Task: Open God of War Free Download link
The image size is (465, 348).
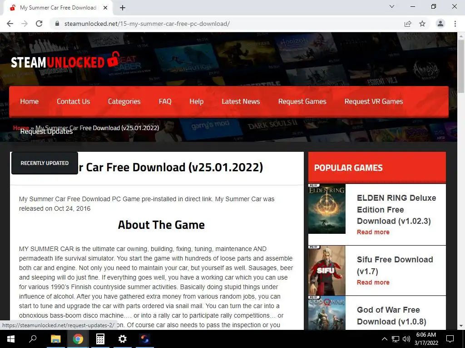Action: pyautogui.click(x=391, y=316)
